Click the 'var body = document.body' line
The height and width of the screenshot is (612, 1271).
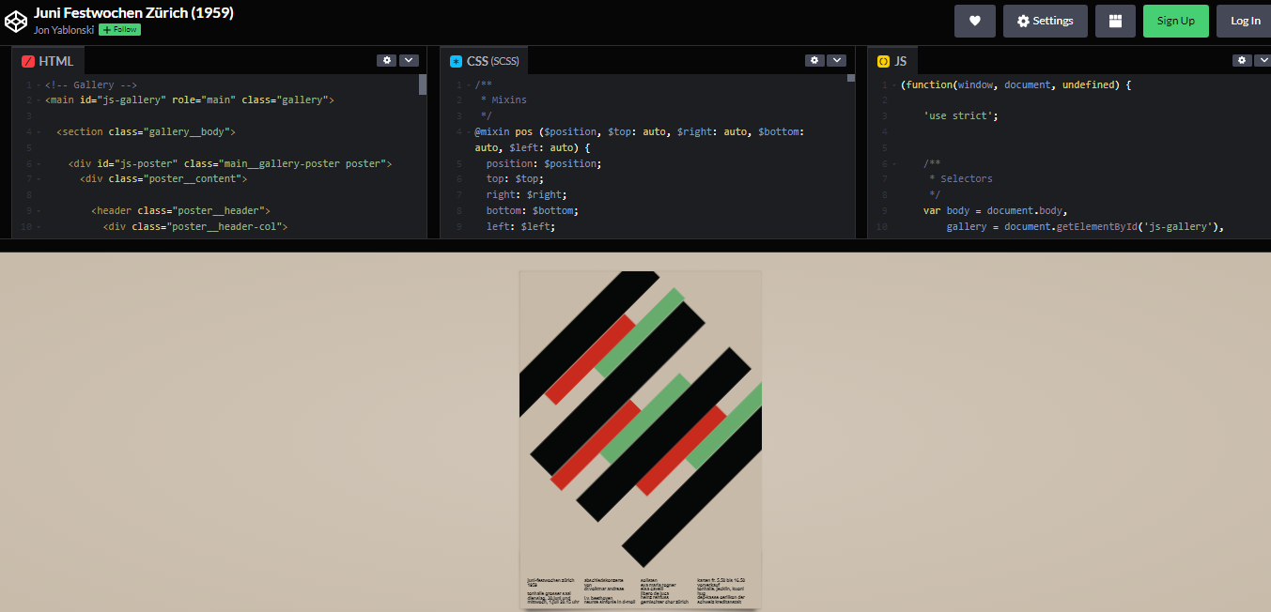coord(996,211)
